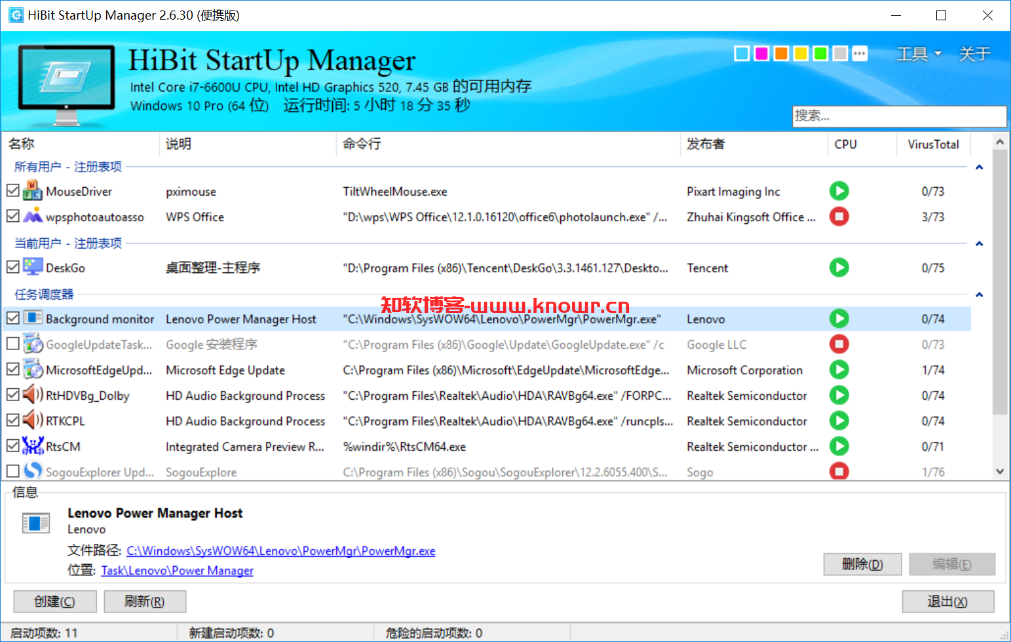The image size is (1011, 642).
Task: Select the green theme color swatch
Action: pos(820,54)
